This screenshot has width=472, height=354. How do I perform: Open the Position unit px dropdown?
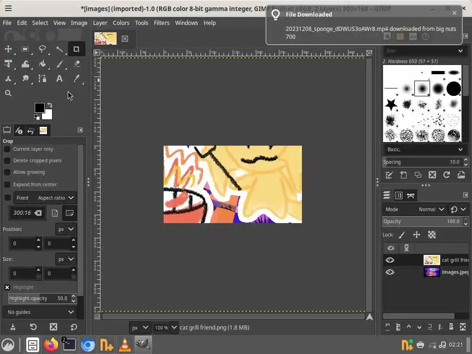(66, 229)
